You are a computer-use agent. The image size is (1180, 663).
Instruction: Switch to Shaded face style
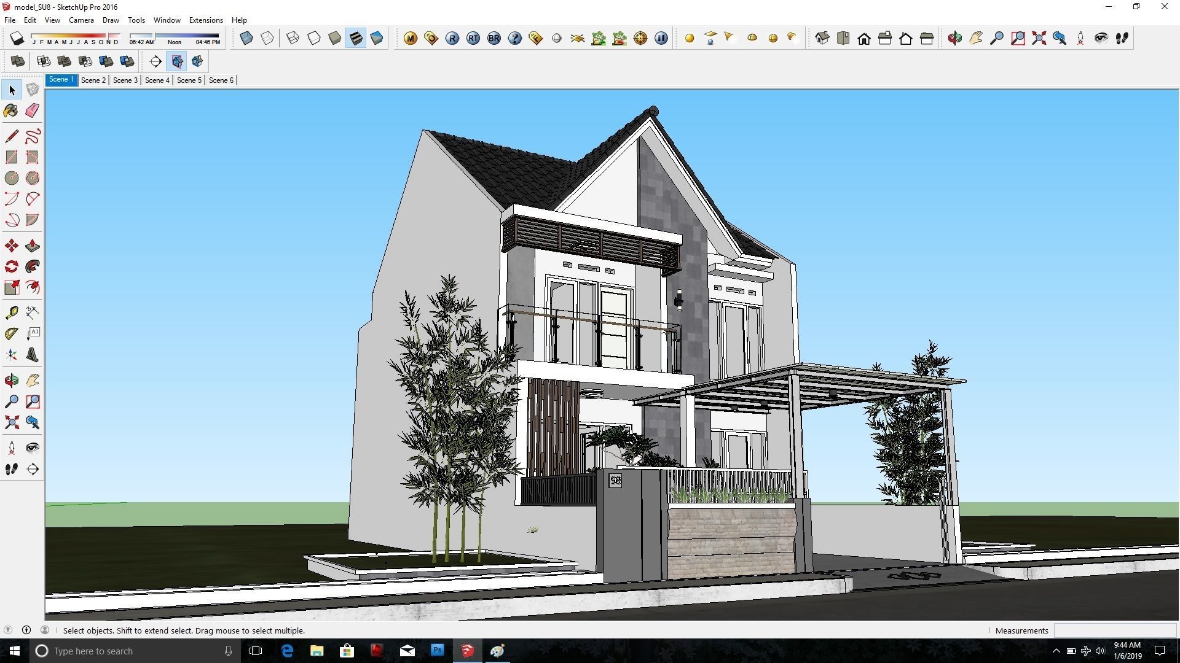coord(335,38)
